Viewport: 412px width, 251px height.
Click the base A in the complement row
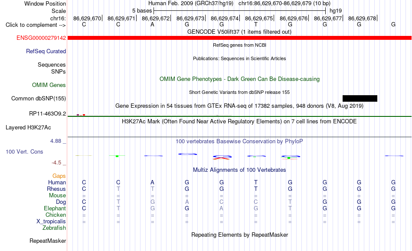(x=152, y=25)
